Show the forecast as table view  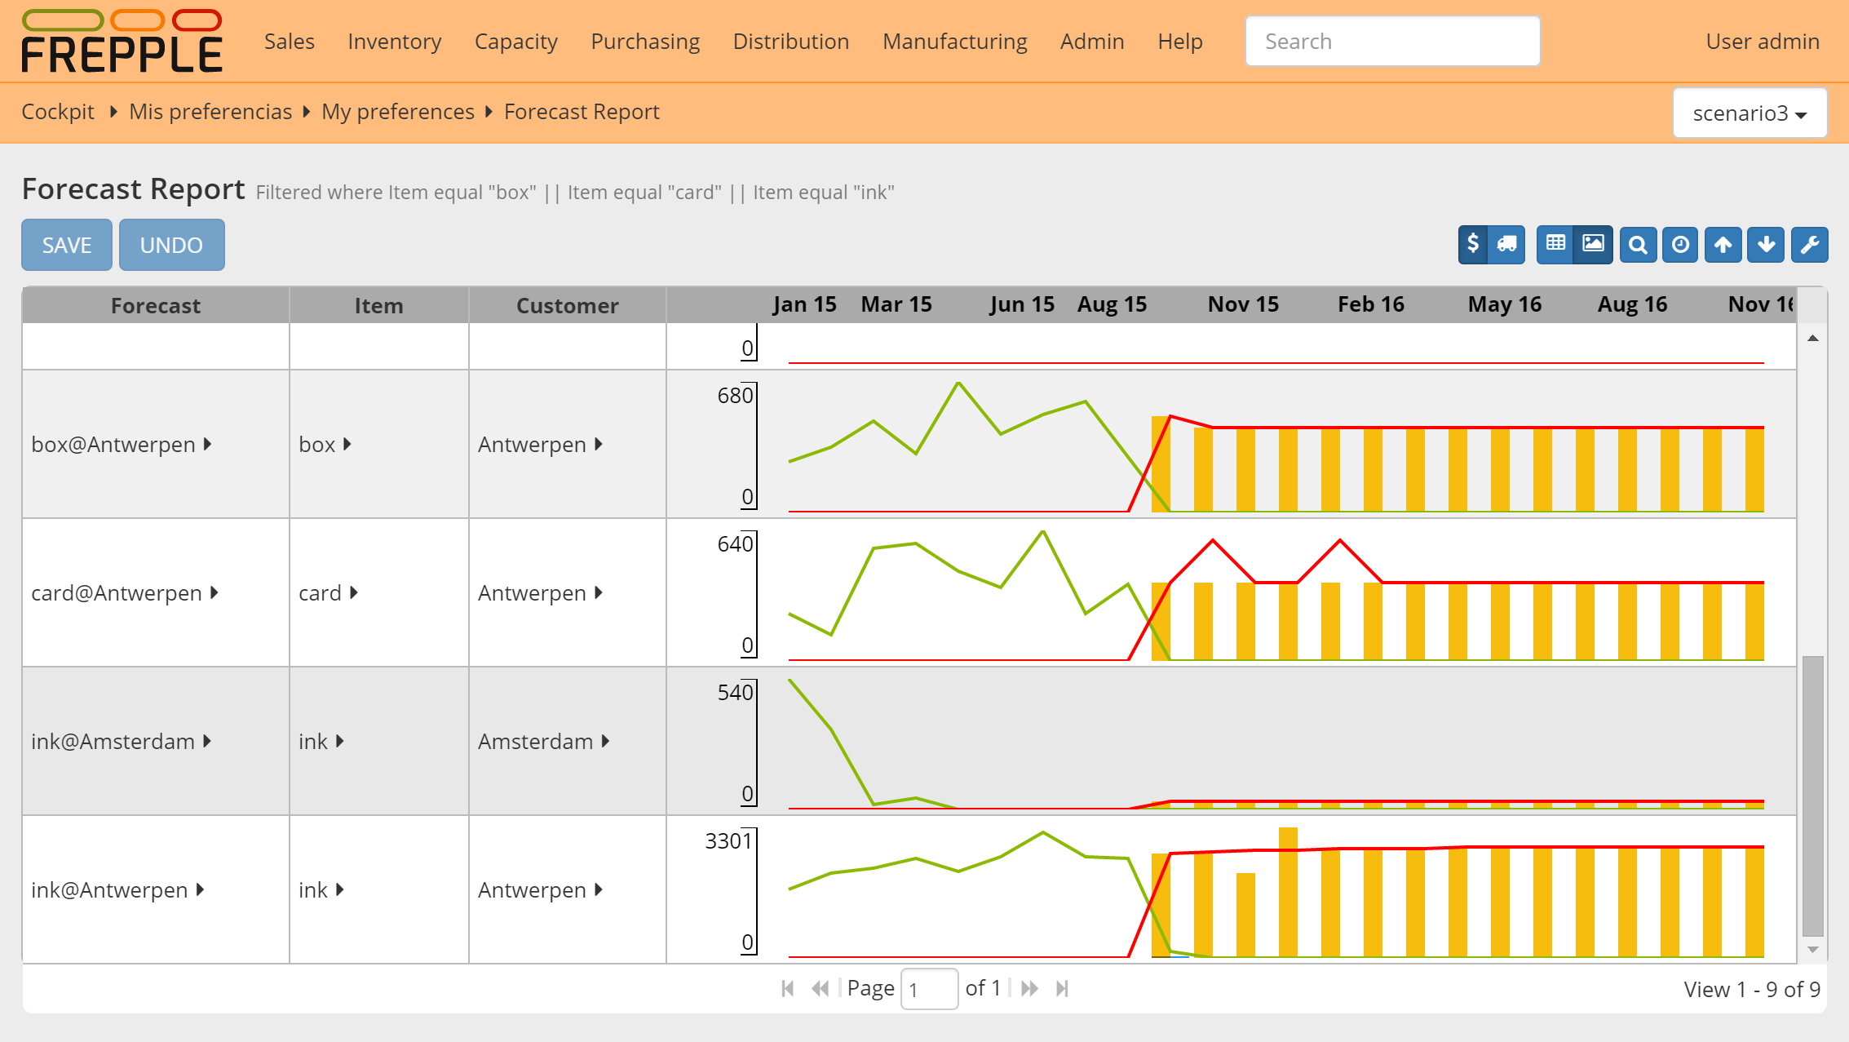1555,244
